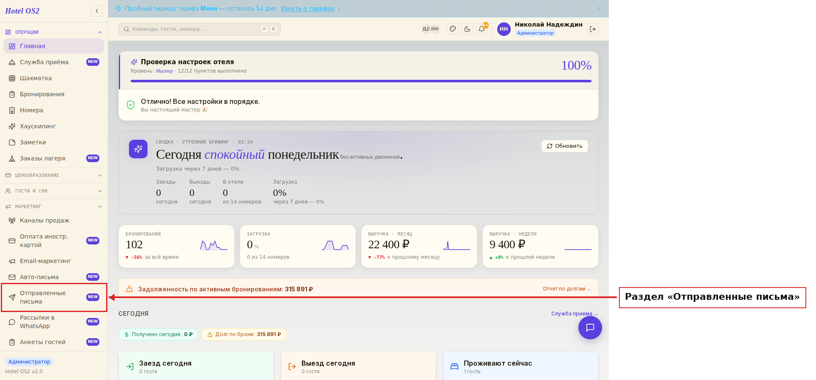
Task: Open the Заметки note icon
Action: [12, 142]
